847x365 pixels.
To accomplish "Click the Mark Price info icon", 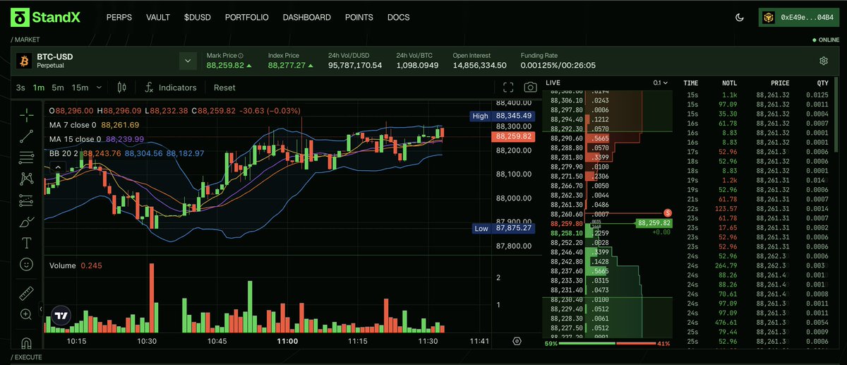I will (241, 55).
